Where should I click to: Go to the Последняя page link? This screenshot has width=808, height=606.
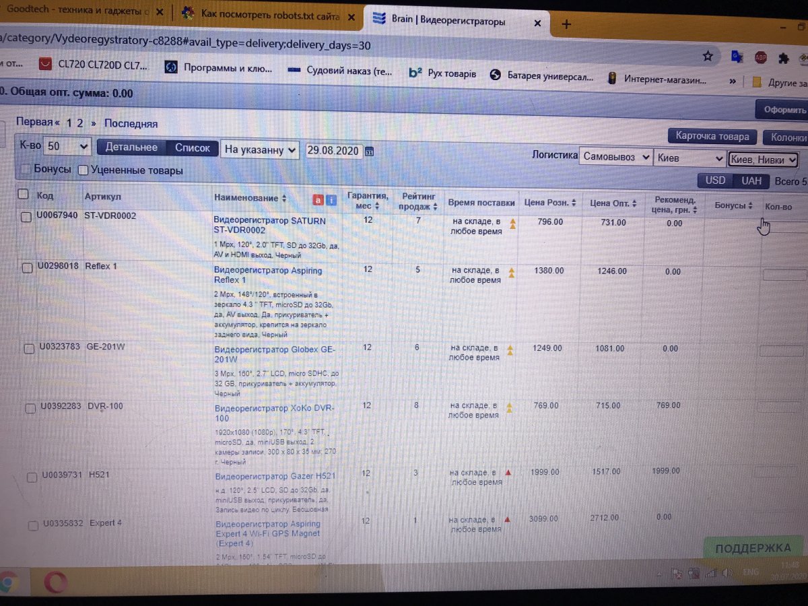(131, 124)
